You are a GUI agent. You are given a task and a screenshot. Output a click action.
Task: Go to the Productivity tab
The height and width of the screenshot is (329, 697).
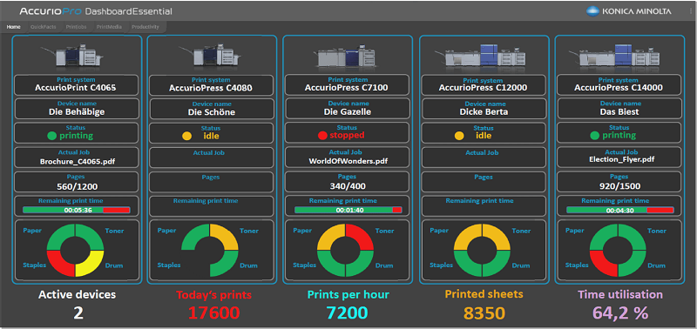(x=145, y=27)
